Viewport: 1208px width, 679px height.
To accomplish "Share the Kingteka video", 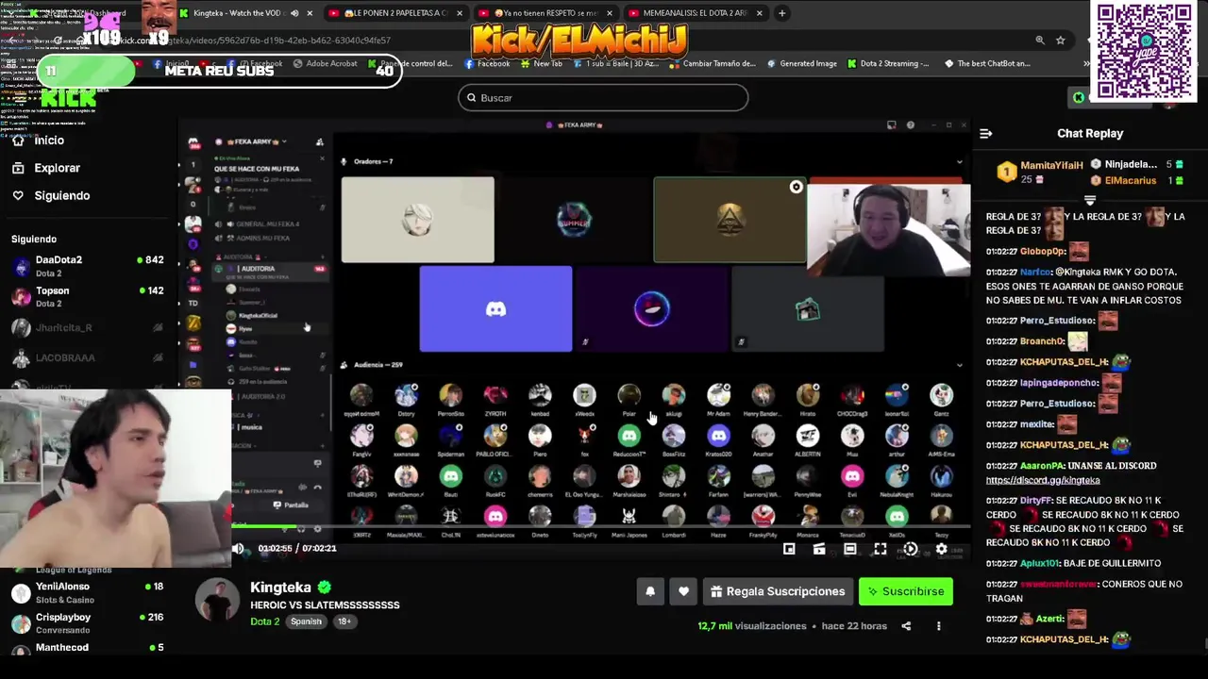I will [x=906, y=626].
